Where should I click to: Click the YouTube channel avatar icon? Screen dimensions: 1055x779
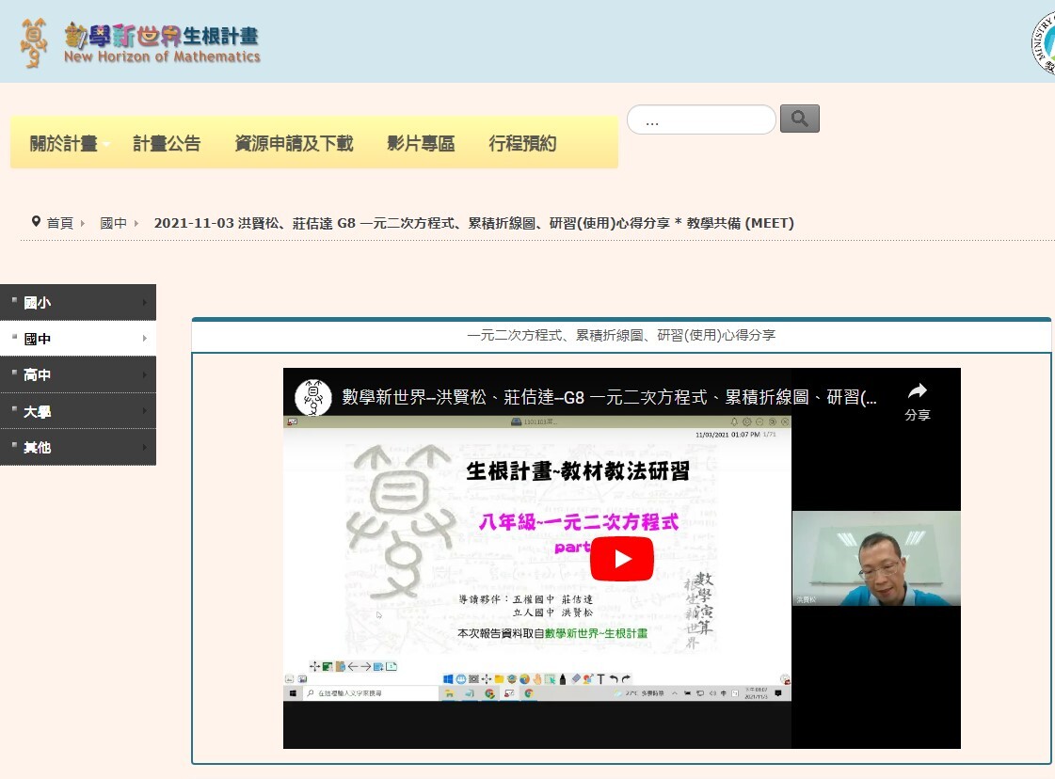coord(313,397)
